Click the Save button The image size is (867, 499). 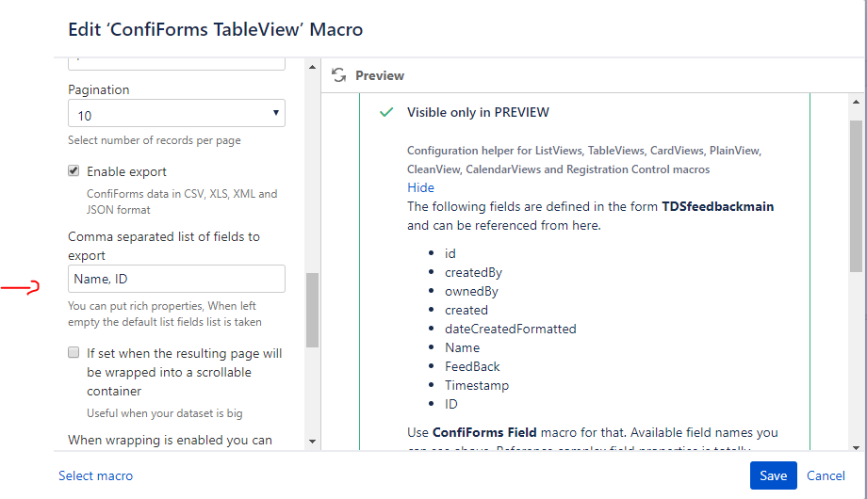(773, 475)
